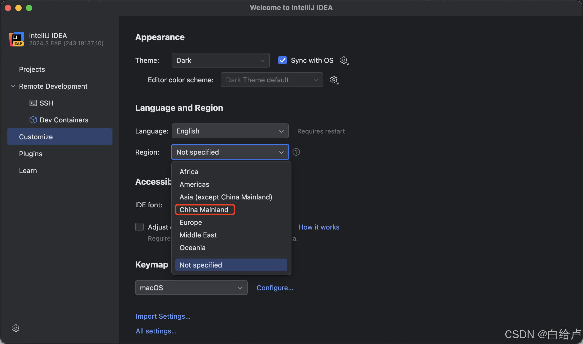583x344 pixels.
Task: Click the Region help question mark icon
Action: click(x=296, y=152)
